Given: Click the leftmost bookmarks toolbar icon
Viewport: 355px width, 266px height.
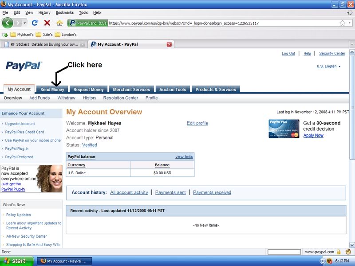Looking at the screenshot, I should (5, 35).
